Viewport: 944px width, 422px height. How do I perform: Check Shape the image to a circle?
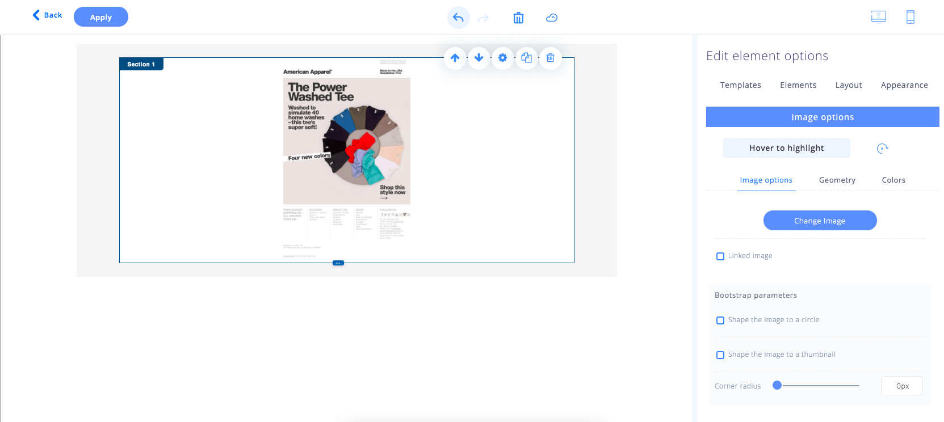click(x=720, y=320)
